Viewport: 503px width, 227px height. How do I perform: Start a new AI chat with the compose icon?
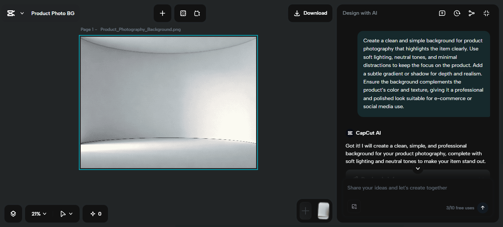pos(442,13)
